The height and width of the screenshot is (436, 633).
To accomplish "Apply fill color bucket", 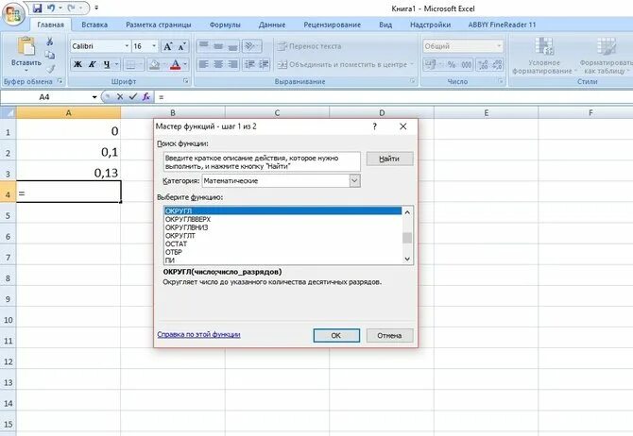I will pyautogui.click(x=154, y=64).
